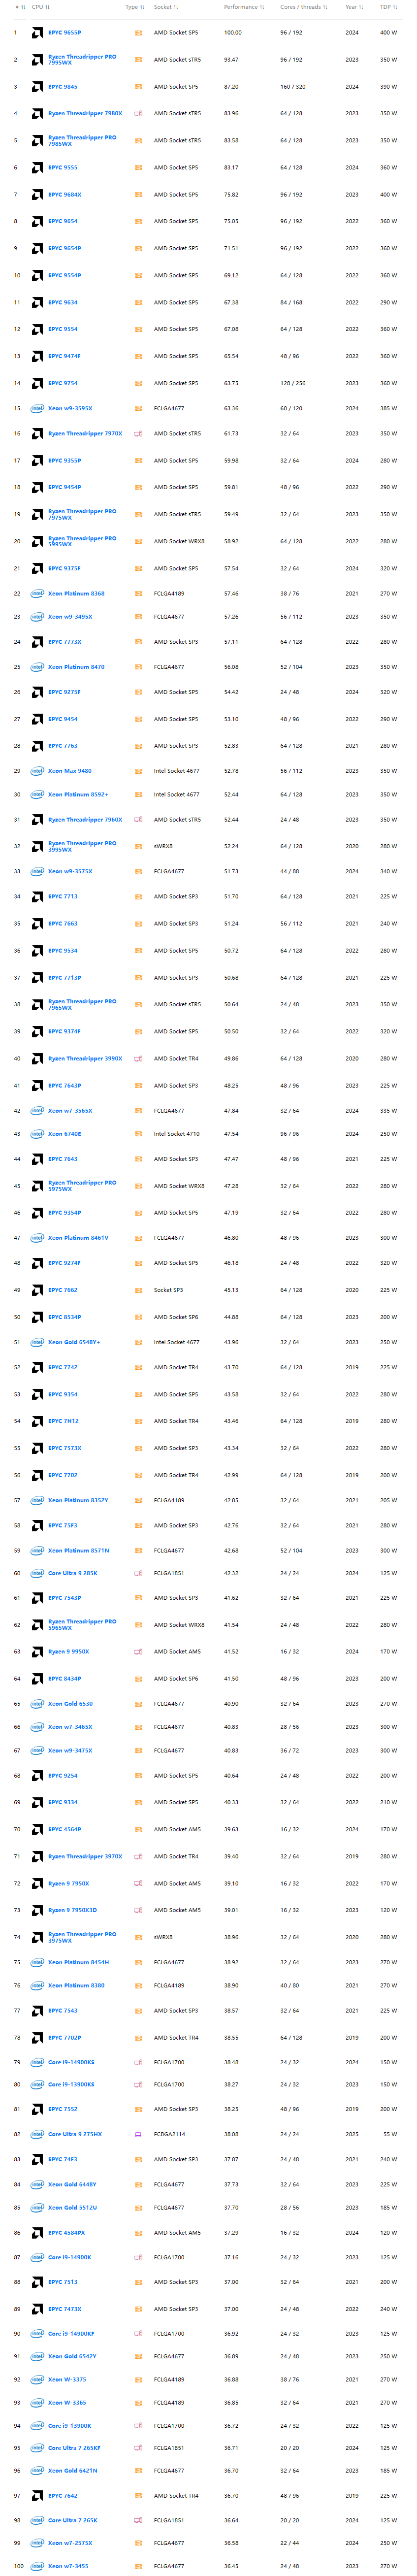Screen dimensions: 417x2576
Task: Click Intel logo next to Core i9-14900KS
Action: pyautogui.click(x=37, y=2062)
